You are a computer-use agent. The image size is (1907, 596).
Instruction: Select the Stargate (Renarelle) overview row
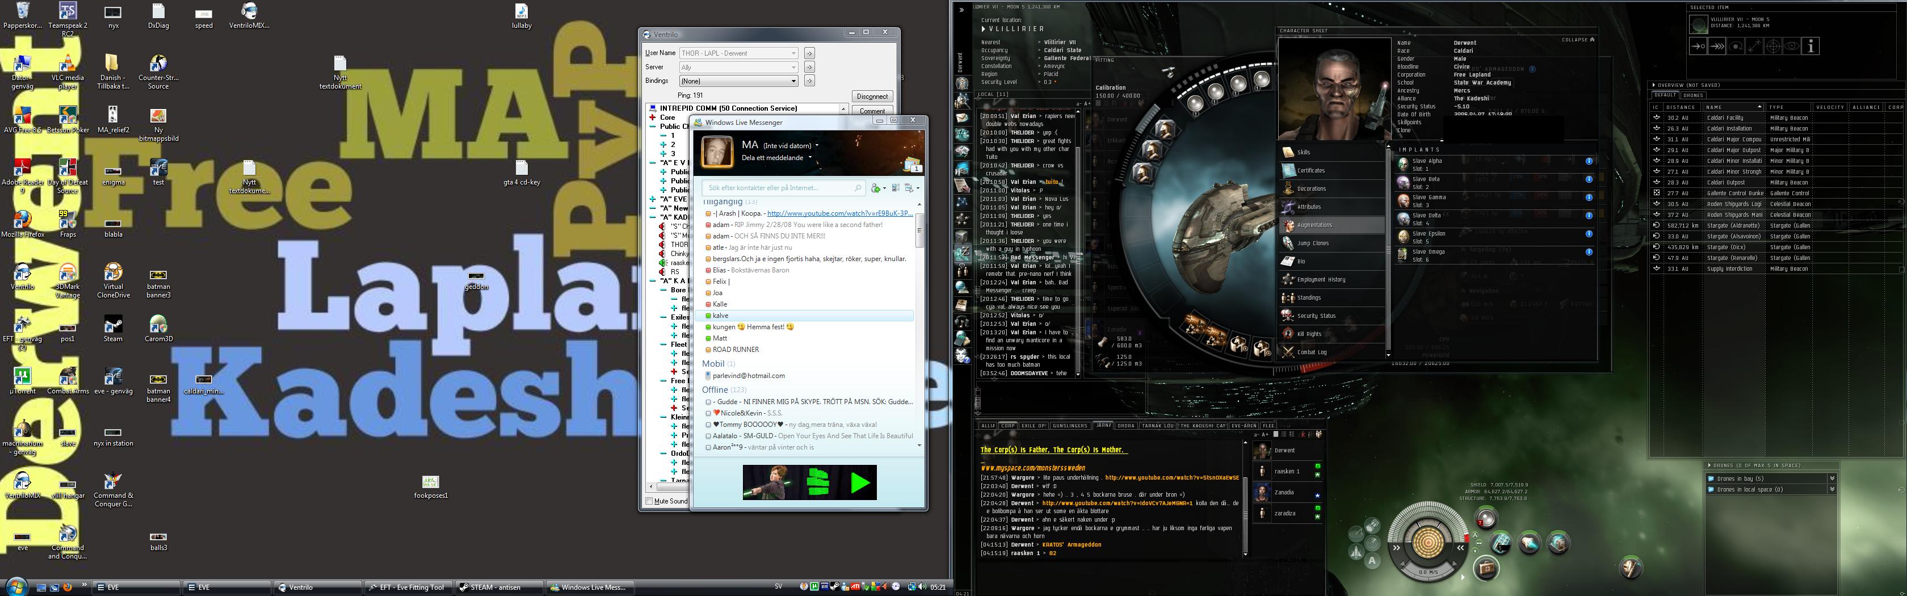click(1776, 258)
